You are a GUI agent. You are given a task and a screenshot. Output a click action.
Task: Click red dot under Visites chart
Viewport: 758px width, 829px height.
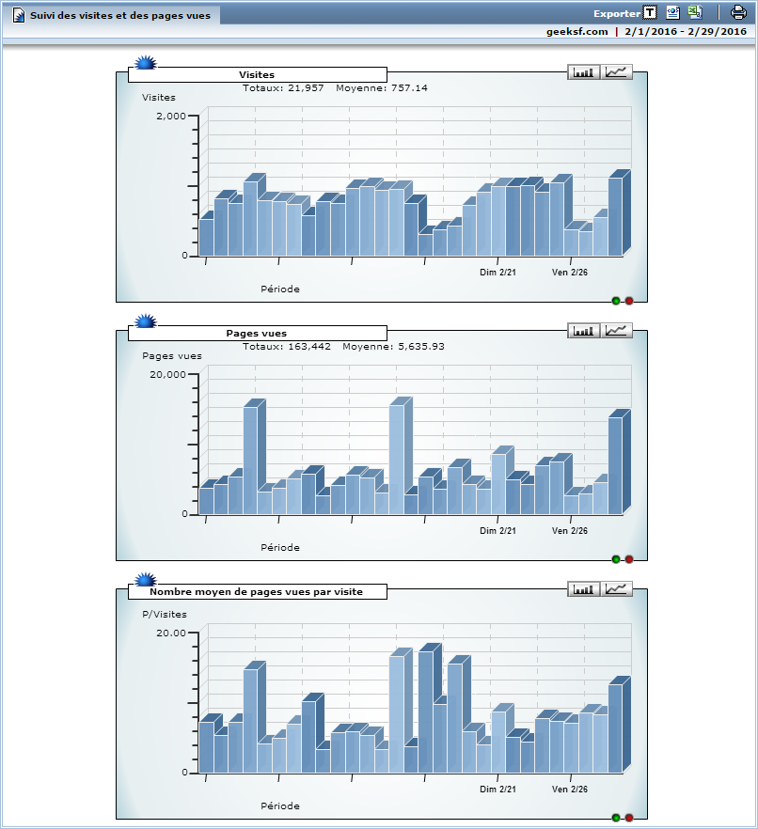point(629,301)
